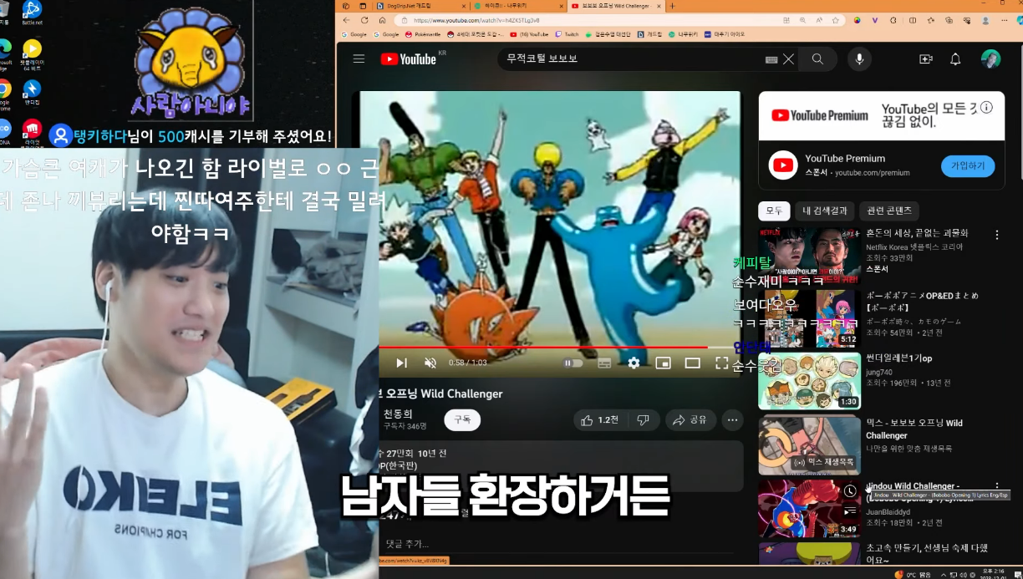Click the YouTube search magnifier button
This screenshot has height=579, width=1023.
coord(817,59)
